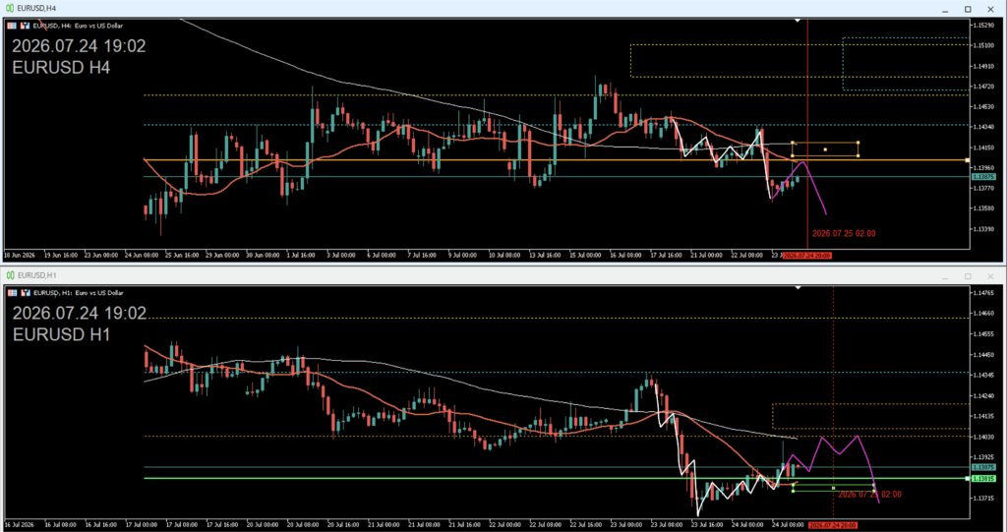Select the orange horizontal line handle in H4 chart

tap(968, 160)
